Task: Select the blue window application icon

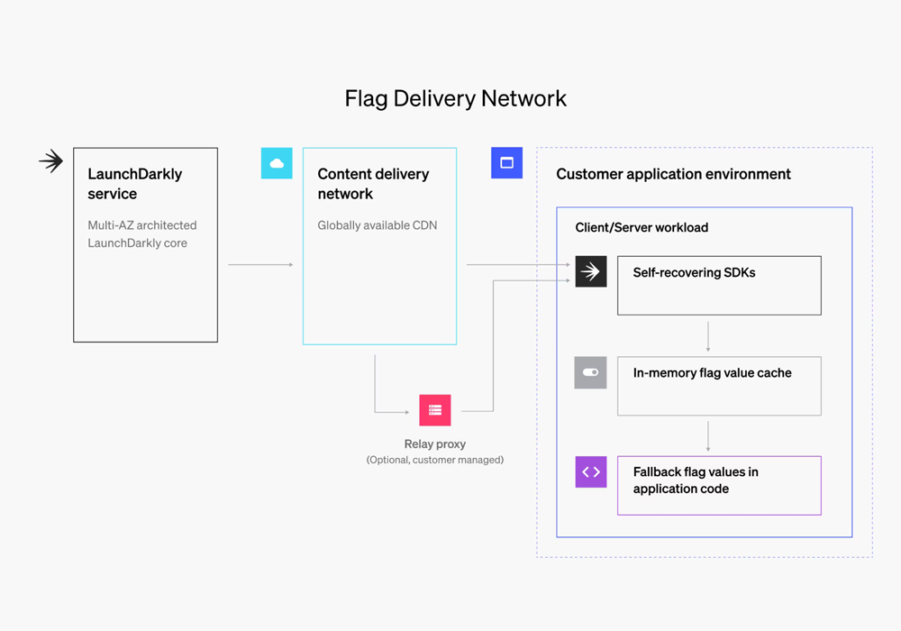Action: click(506, 163)
